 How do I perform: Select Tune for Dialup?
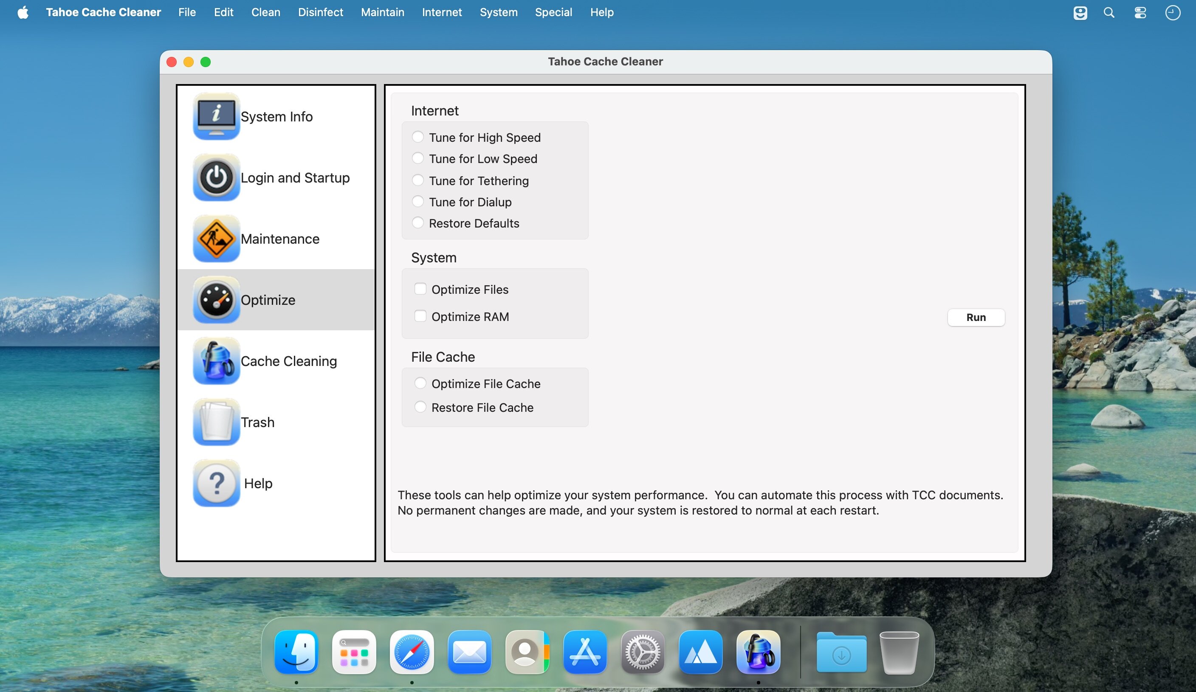click(417, 201)
